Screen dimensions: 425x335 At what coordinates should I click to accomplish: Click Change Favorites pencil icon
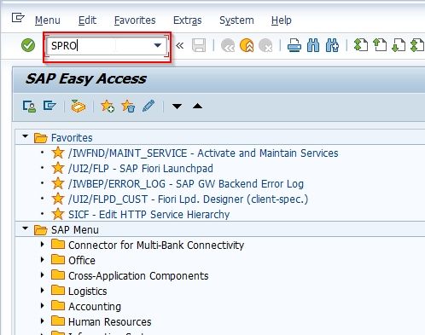pyautogui.click(x=148, y=106)
